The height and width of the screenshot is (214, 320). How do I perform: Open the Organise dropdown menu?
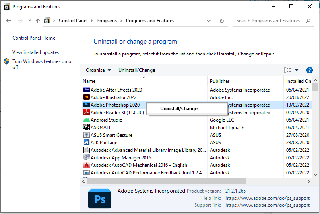pos(98,70)
